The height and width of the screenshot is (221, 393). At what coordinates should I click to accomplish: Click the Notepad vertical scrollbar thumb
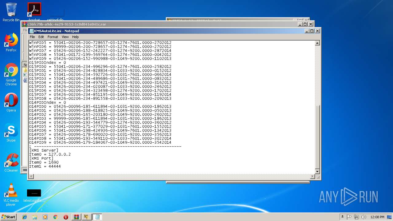coord(317,137)
